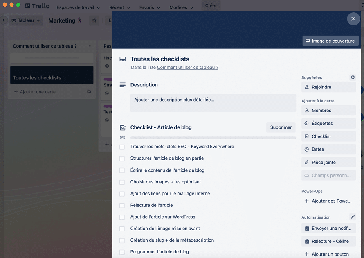Click the purple label on the Test card
The height and width of the screenshot is (258, 364).
108,106
